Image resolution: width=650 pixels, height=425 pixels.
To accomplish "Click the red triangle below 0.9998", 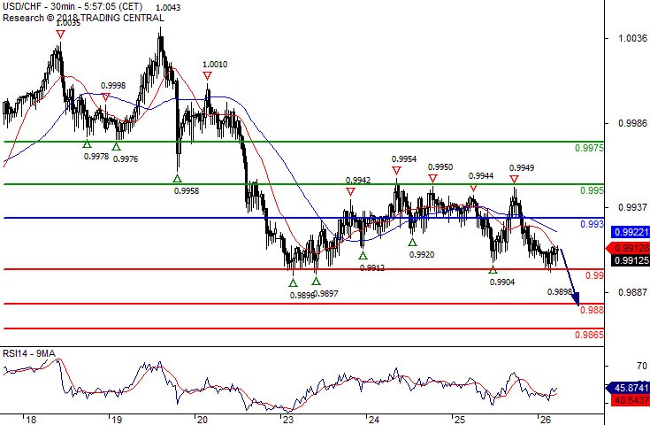I will (105, 97).
